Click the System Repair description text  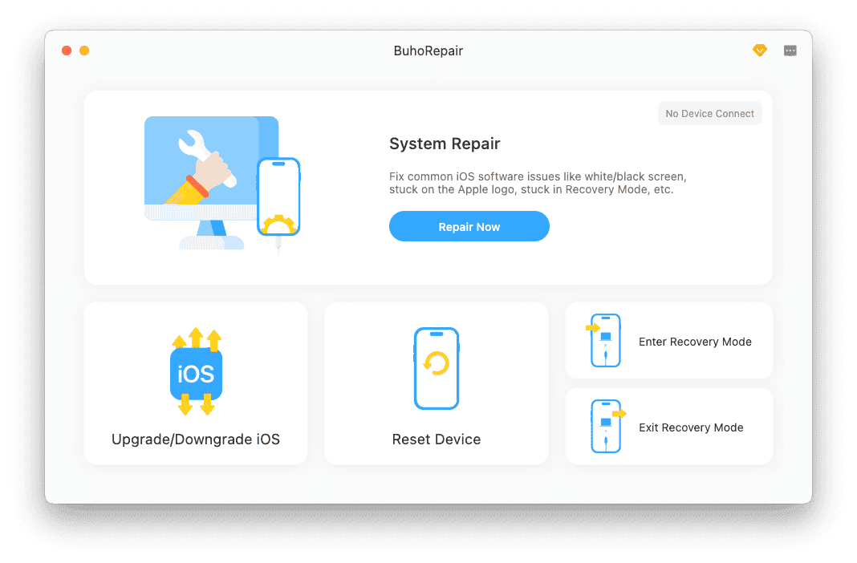pyautogui.click(x=537, y=183)
